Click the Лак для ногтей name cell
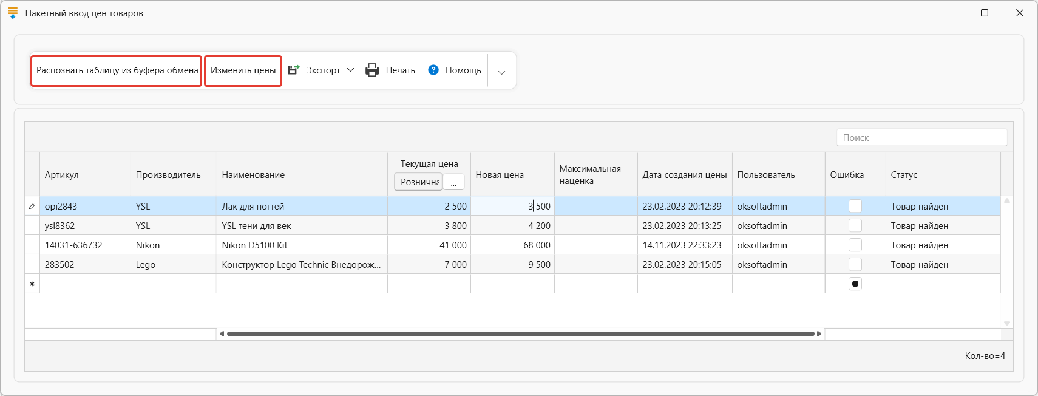Image resolution: width=1038 pixels, height=396 pixels. point(302,206)
